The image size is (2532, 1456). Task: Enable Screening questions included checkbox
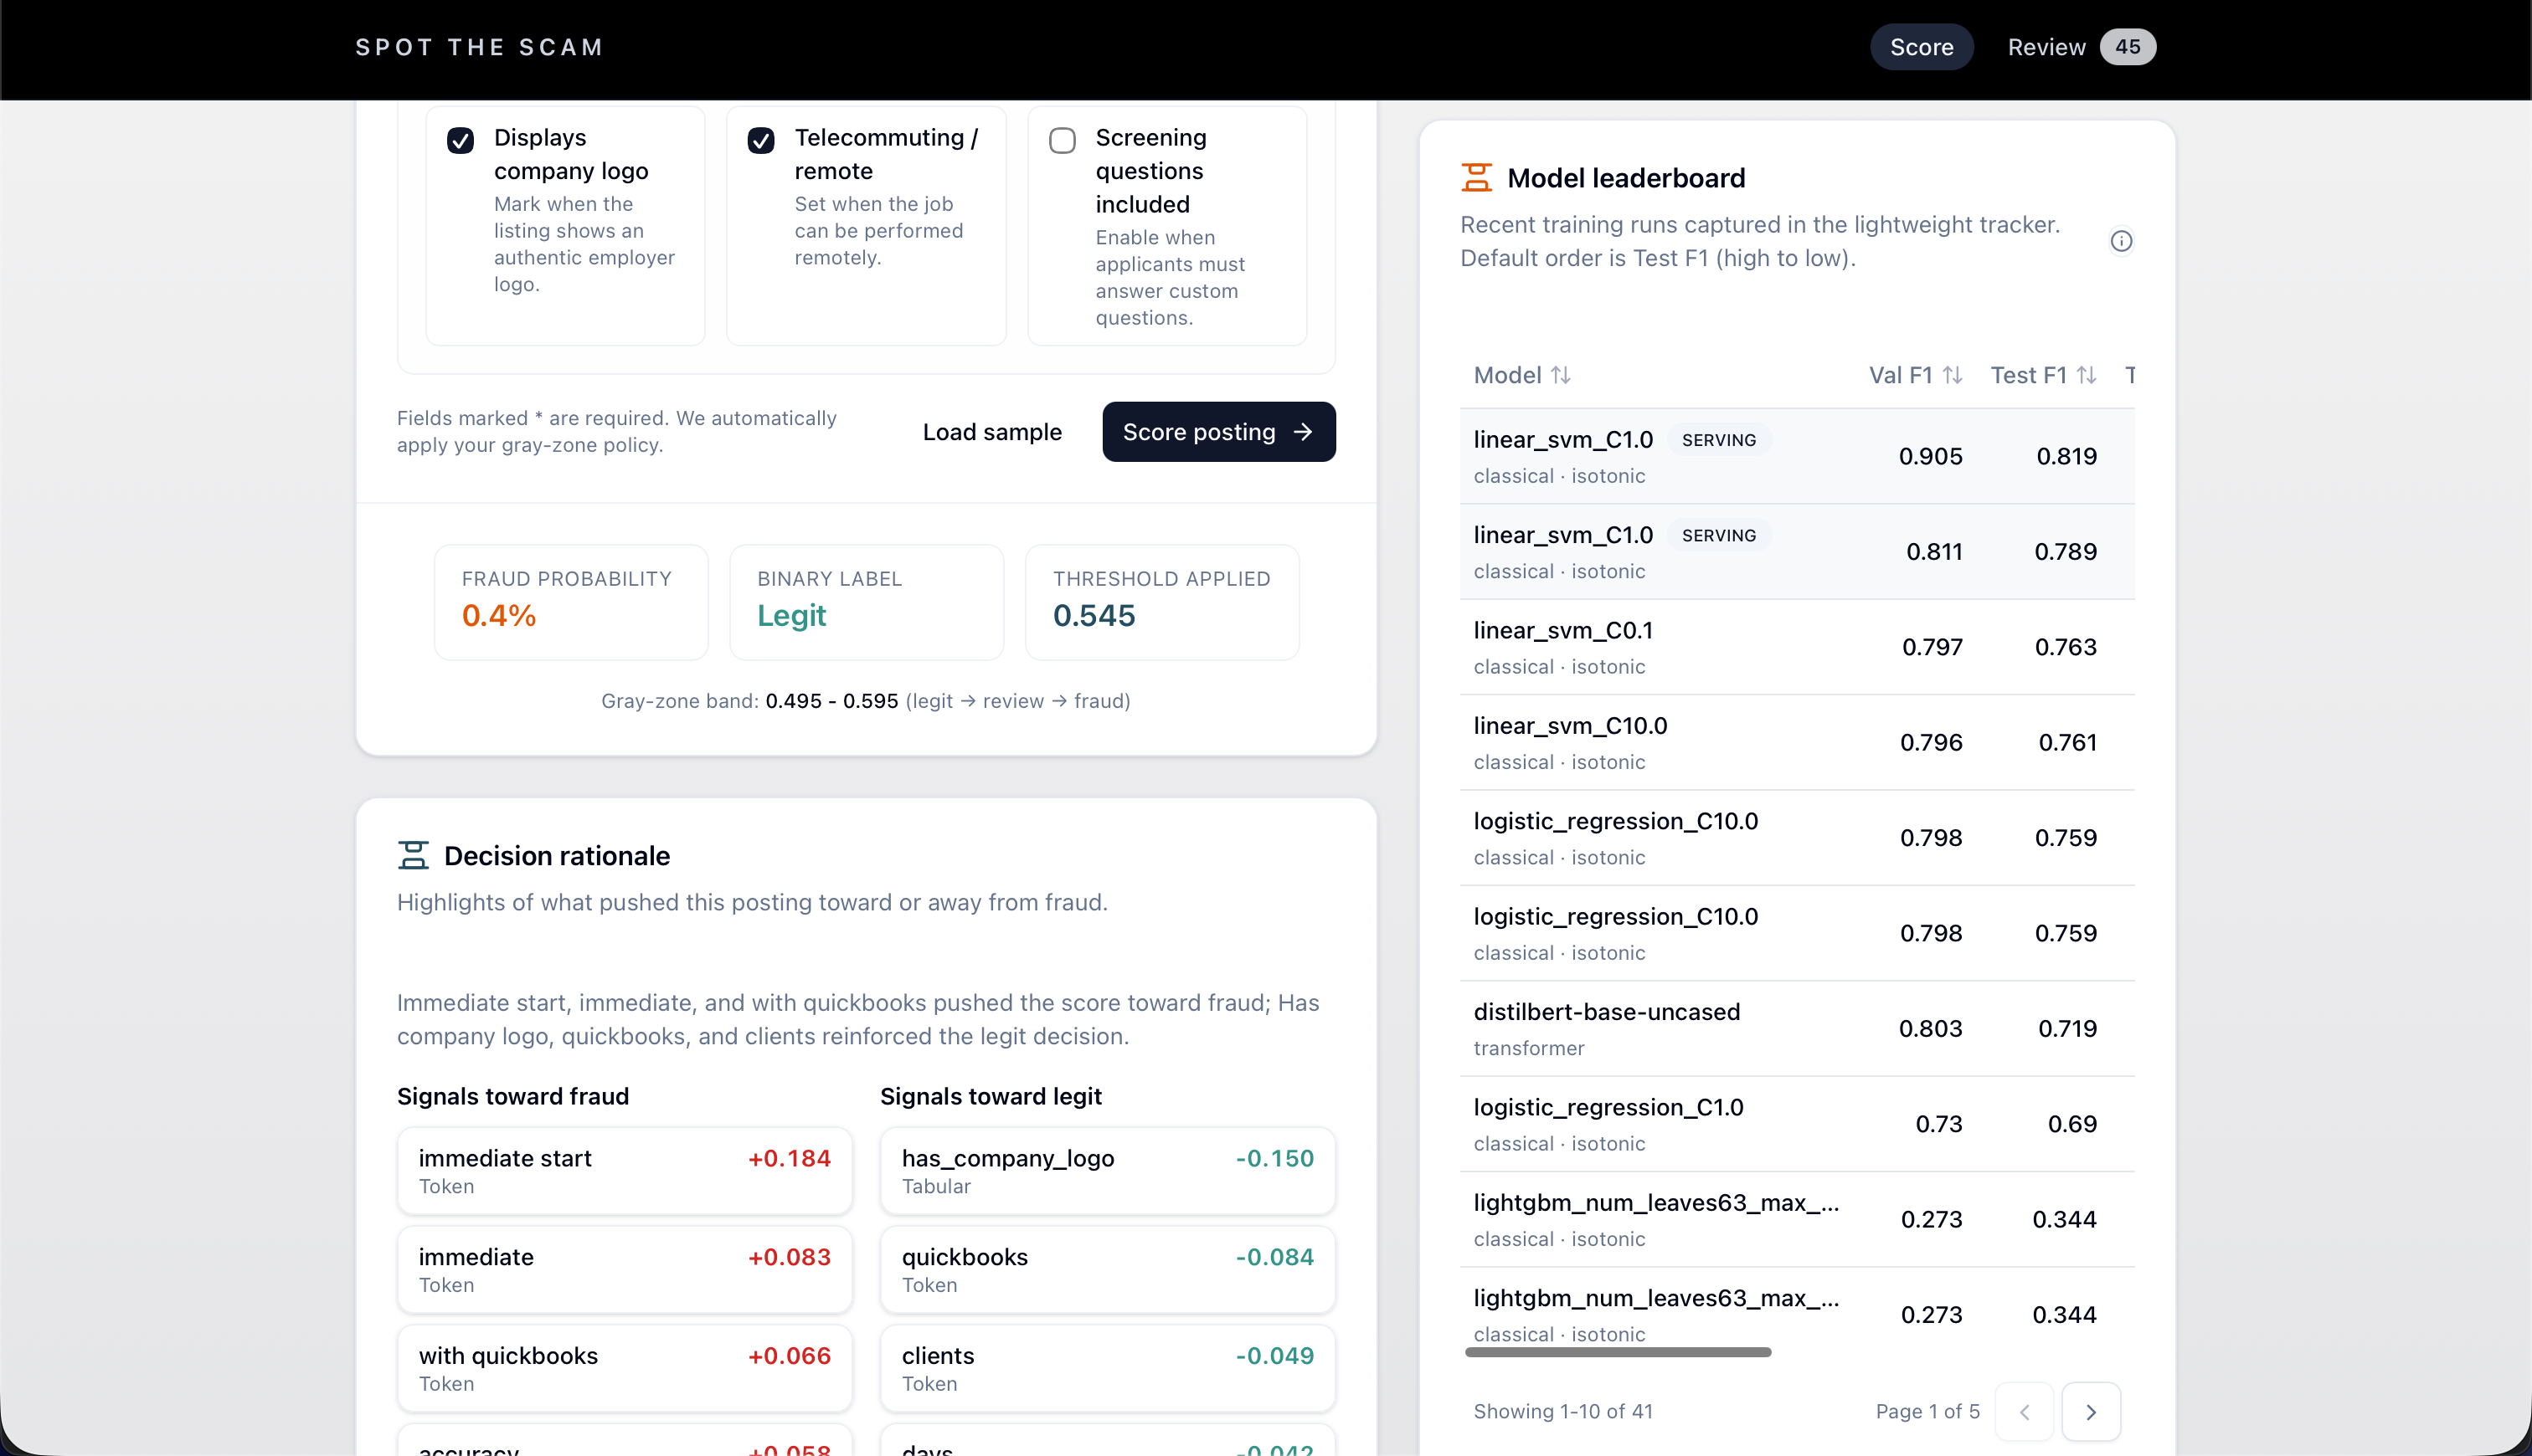point(1063,140)
